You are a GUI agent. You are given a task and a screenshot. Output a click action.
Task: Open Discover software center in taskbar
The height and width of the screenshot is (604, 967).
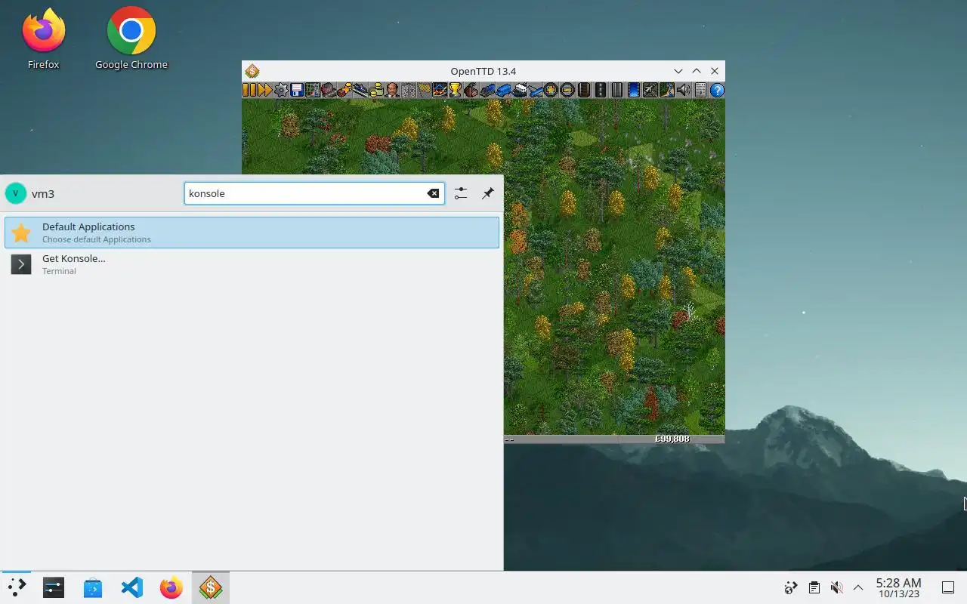coord(93,587)
